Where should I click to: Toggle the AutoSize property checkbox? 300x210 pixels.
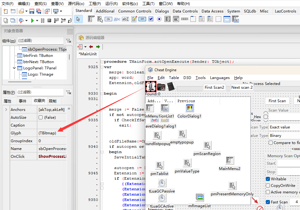point(41,117)
